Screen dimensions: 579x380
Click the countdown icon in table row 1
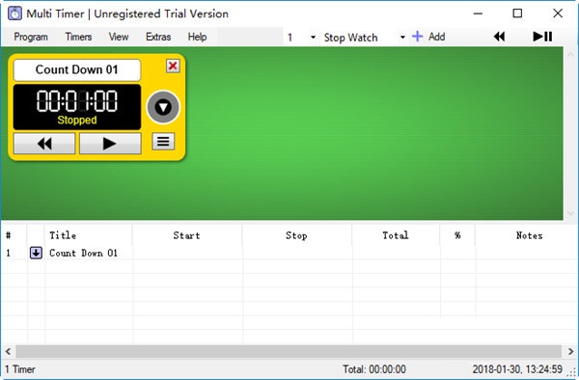pyautogui.click(x=36, y=253)
